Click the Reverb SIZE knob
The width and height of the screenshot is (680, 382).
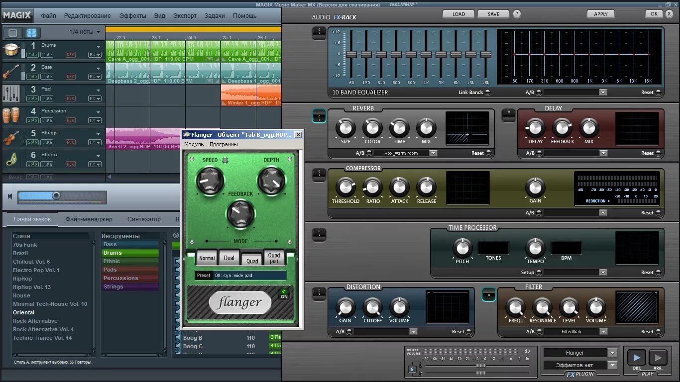(x=345, y=128)
